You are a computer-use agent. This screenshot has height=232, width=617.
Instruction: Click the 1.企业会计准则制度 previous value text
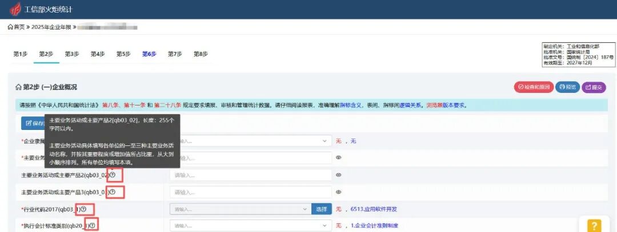coord(375,226)
